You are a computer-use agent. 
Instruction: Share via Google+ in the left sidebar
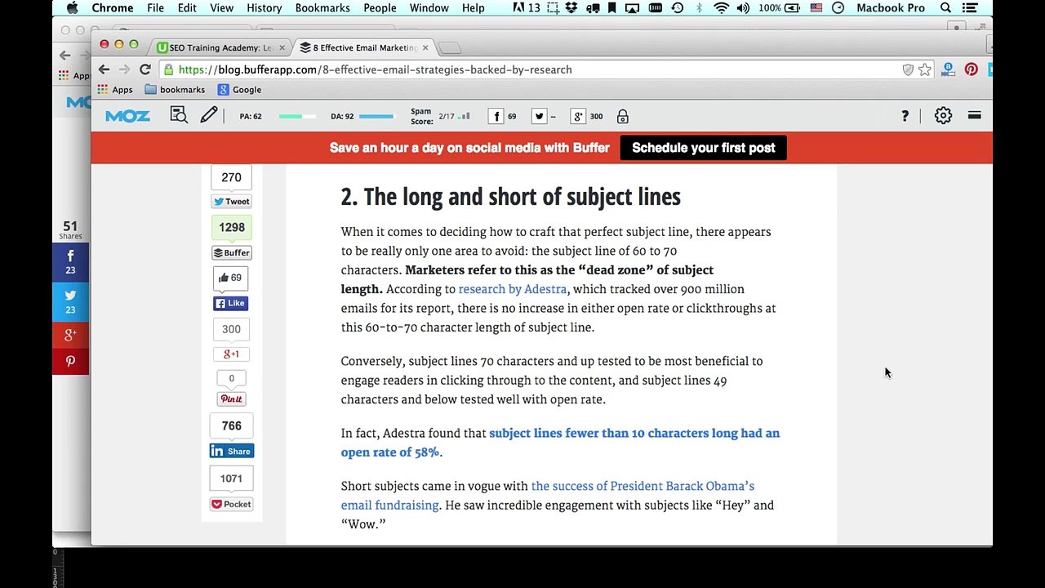(x=70, y=334)
